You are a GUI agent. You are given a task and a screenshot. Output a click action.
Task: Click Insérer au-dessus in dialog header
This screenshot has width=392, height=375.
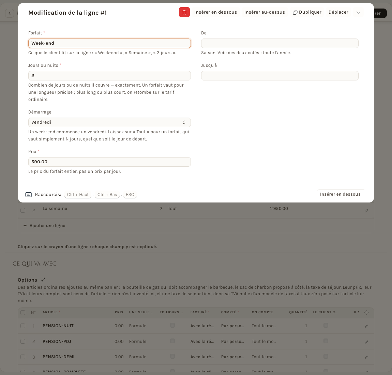(x=265, y=12)
